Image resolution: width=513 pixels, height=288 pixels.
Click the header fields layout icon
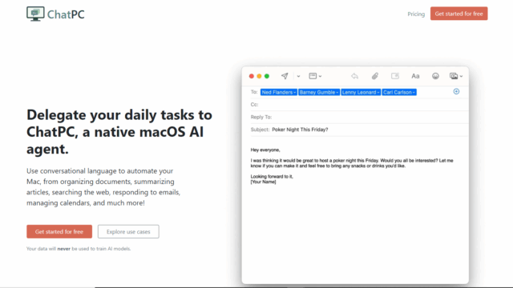pyautogui.click(x=313, y=76)
